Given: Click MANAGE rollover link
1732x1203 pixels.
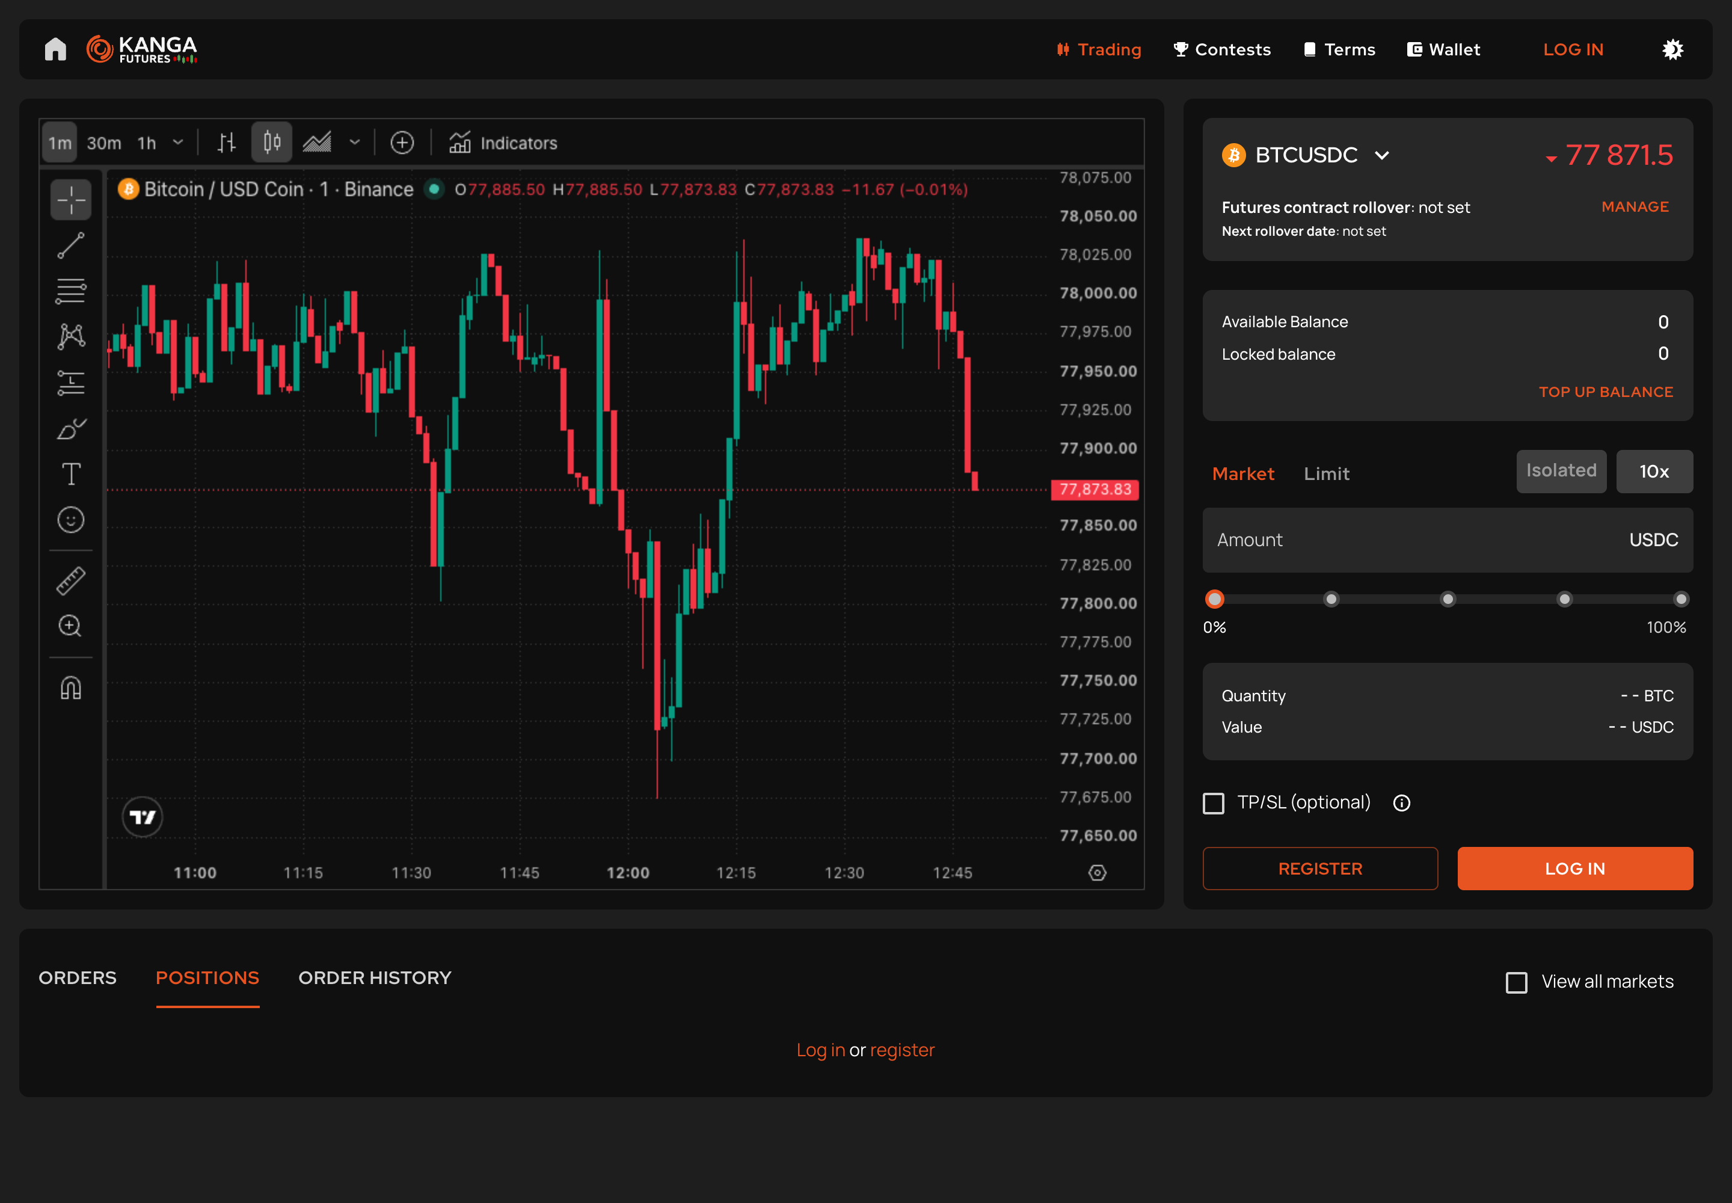Looking at the screenshot, I should pos(1635,206).
